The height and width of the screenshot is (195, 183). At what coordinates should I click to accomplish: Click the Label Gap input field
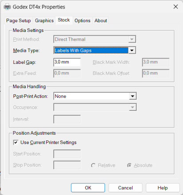[x=67, y=62]
